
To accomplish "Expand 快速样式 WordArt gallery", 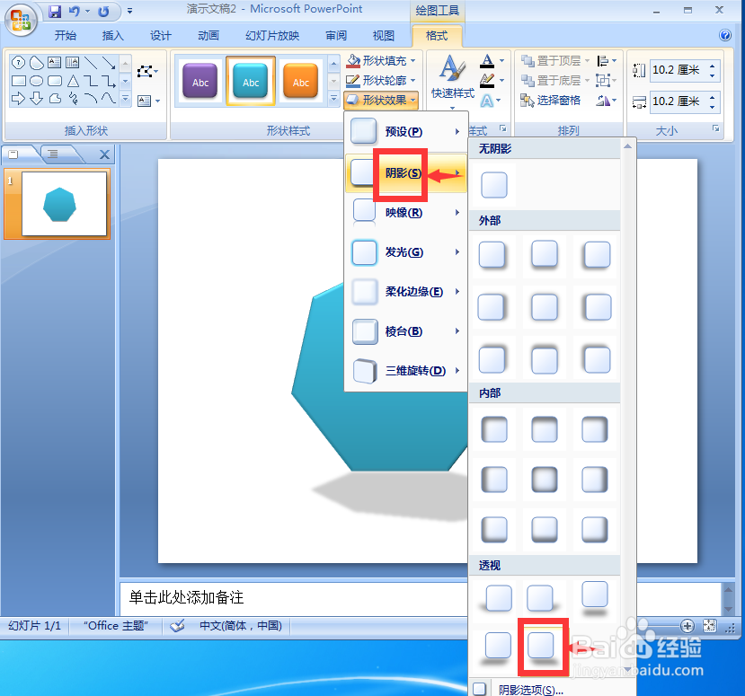I will pos(452,82).
